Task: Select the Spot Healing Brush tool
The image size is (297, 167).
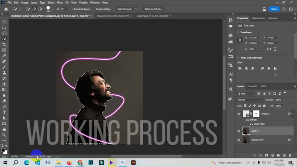Action: [x=4, y=61]
